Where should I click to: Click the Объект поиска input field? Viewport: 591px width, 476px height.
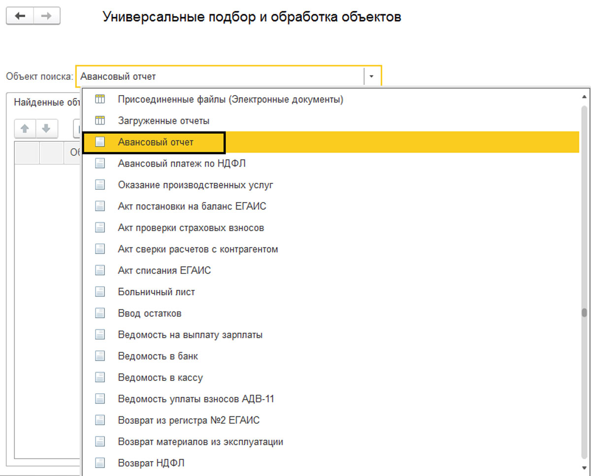pyautogui.click(x=219, y=76)
